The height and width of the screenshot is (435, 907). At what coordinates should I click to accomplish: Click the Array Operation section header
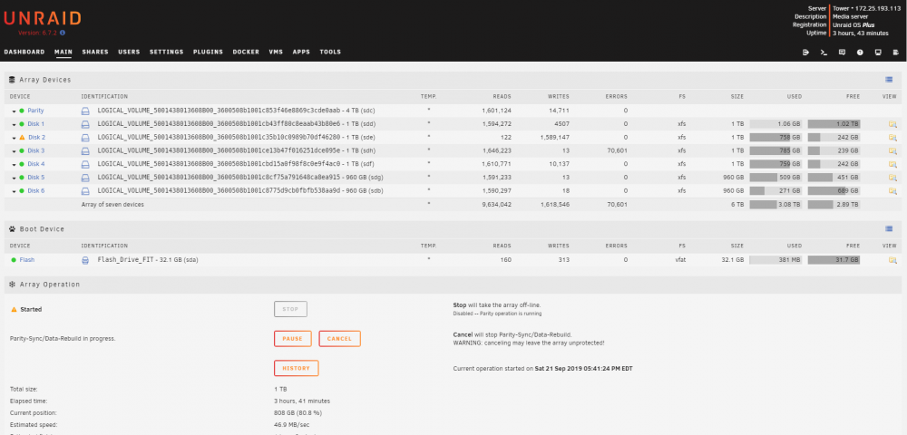tap(453, 285)
